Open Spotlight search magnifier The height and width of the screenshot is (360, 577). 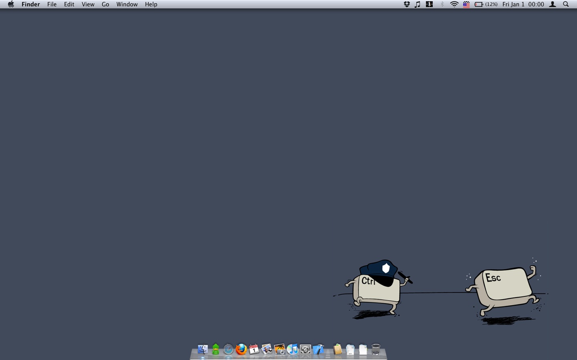point(566,4)
